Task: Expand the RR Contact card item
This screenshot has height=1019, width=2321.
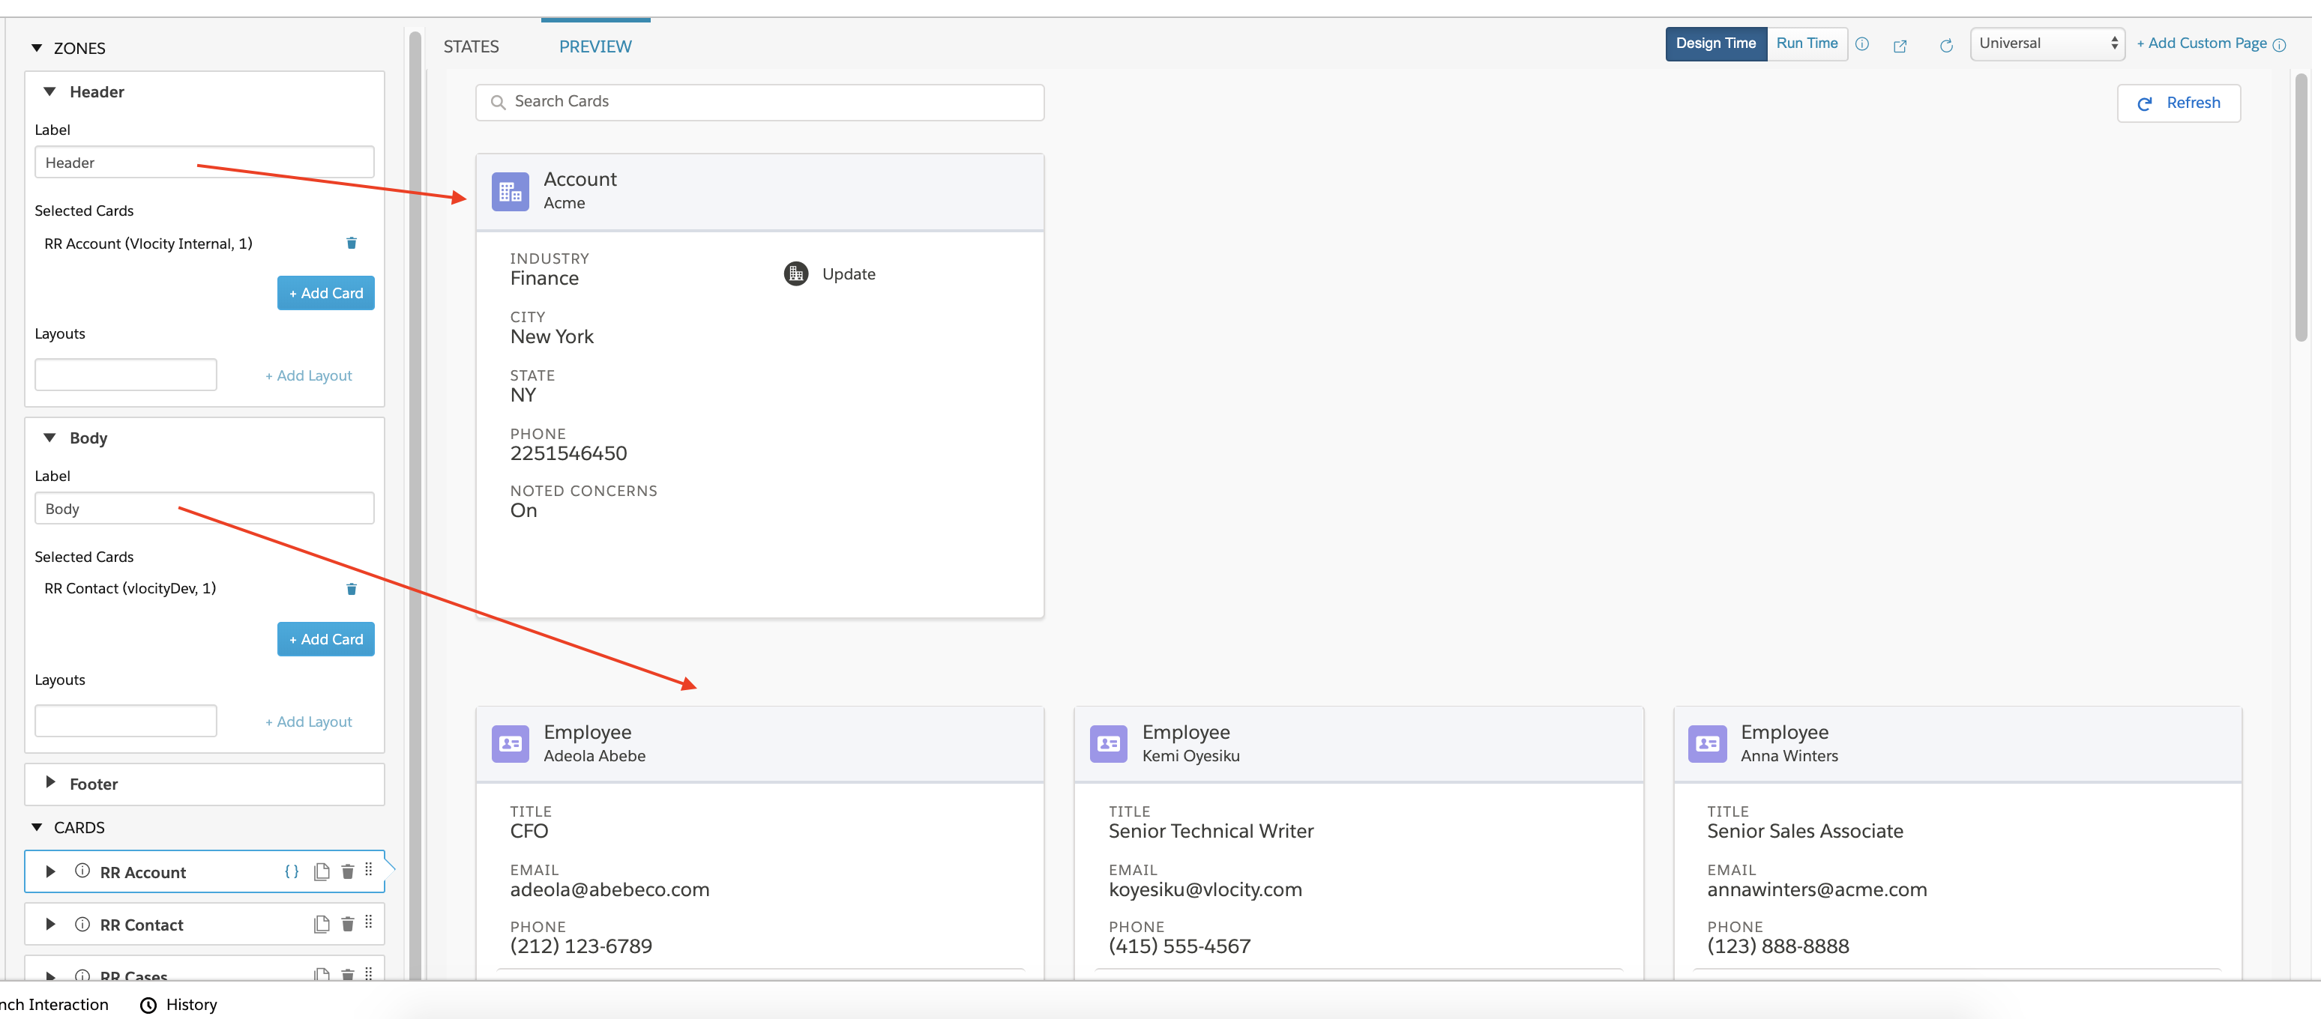Action: pyautogui.click(x=50, y=925)
